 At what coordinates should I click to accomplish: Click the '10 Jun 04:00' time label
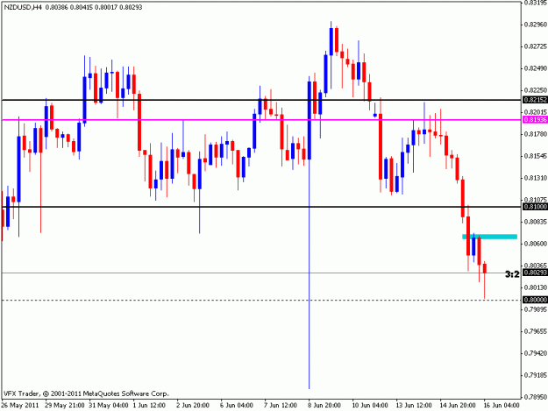tap(369, 405)
